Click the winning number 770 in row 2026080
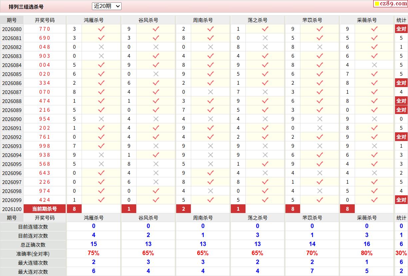This screenshot has width=408, height=276. [45, 29]
